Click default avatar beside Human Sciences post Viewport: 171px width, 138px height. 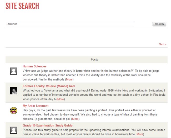[x=13, y=71]
